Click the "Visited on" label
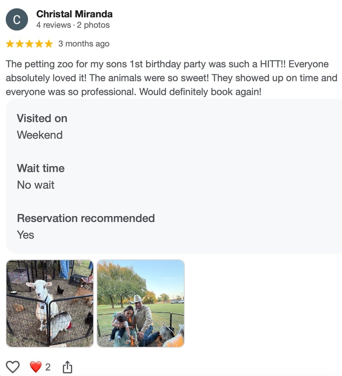 (42, 118)
